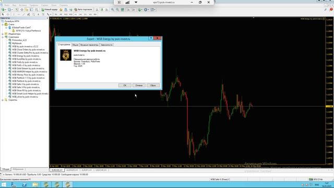This screenshot has height=188, width=334.
Task: Select the text label A tool
Action: tap(38, 14)
